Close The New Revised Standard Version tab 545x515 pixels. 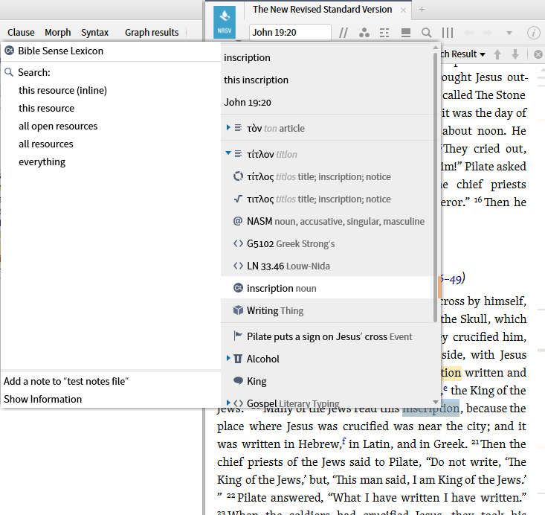403,10
